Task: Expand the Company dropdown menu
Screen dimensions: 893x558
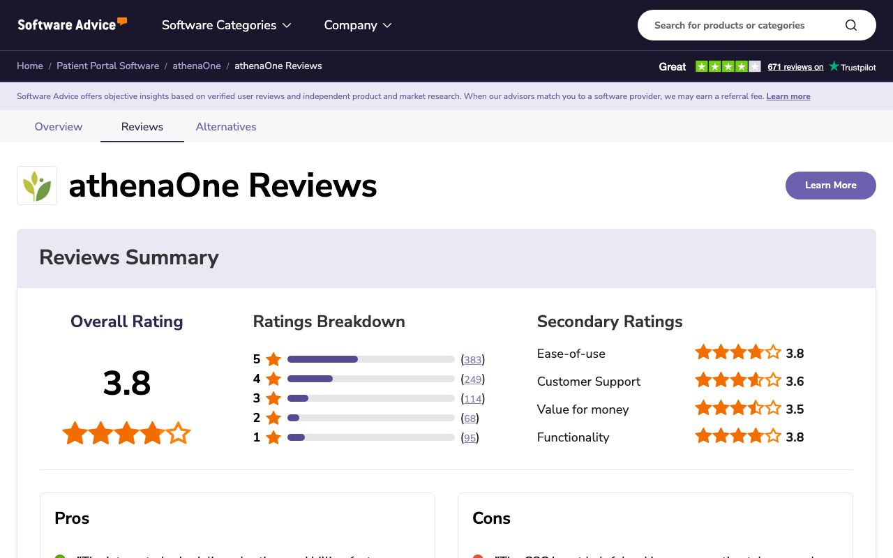Action: coord(358,25)
